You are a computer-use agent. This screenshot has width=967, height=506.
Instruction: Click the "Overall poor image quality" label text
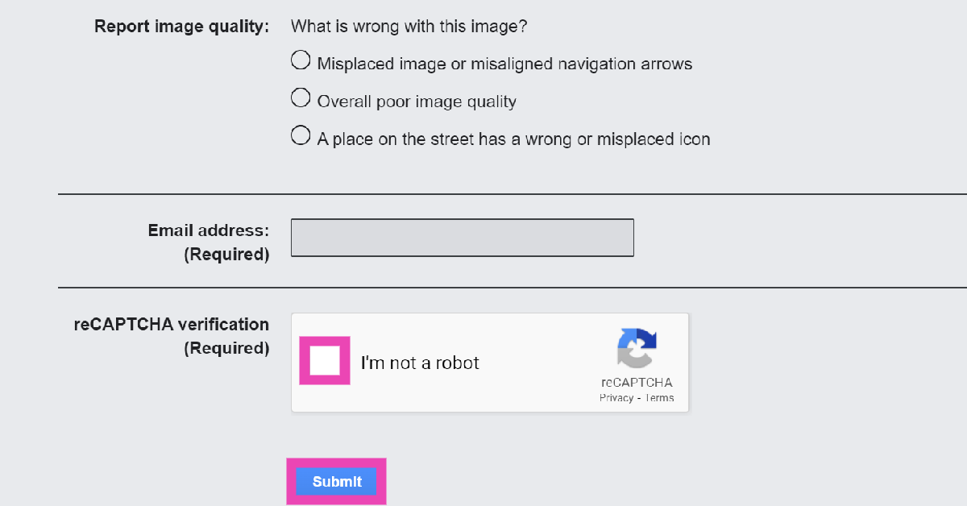coord(417,102)
